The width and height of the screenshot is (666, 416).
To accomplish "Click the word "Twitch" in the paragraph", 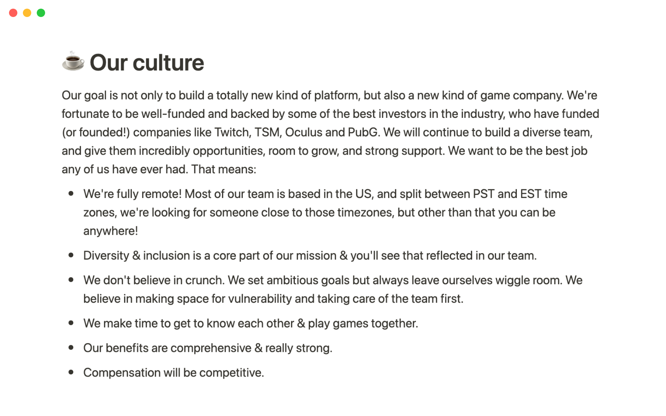I will [x=232, y=132].
